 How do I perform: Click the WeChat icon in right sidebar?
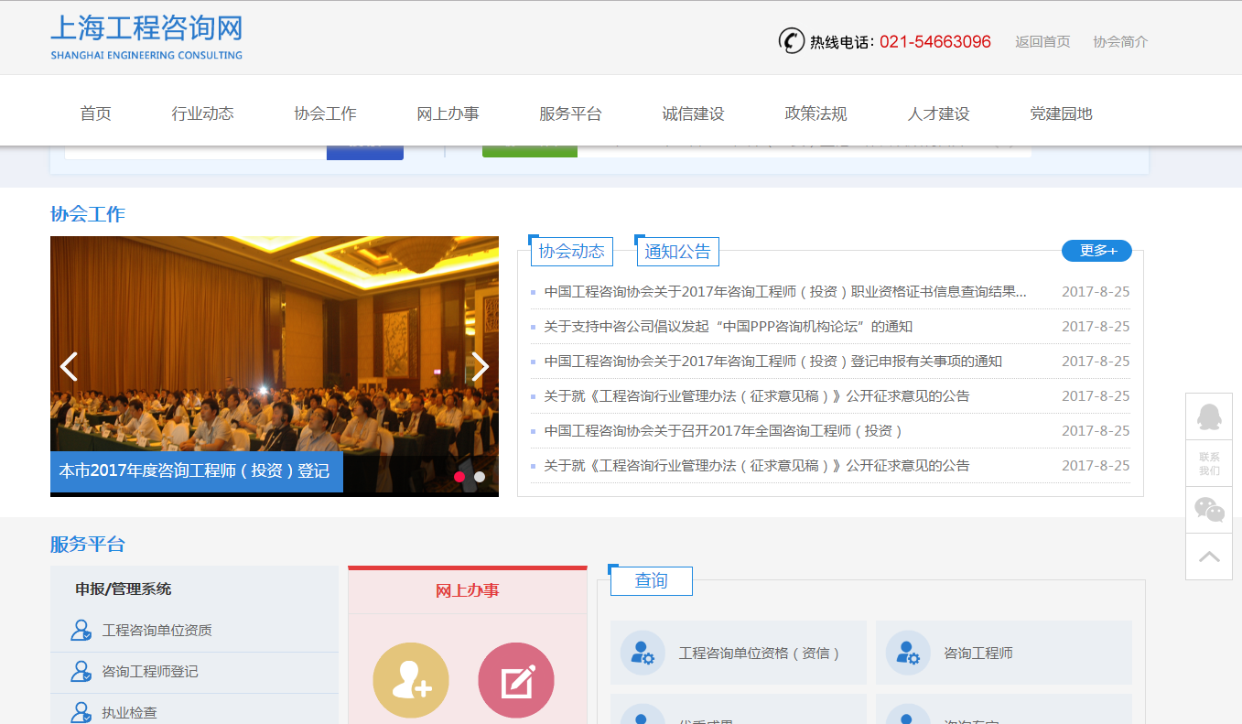coord(1208,510)
